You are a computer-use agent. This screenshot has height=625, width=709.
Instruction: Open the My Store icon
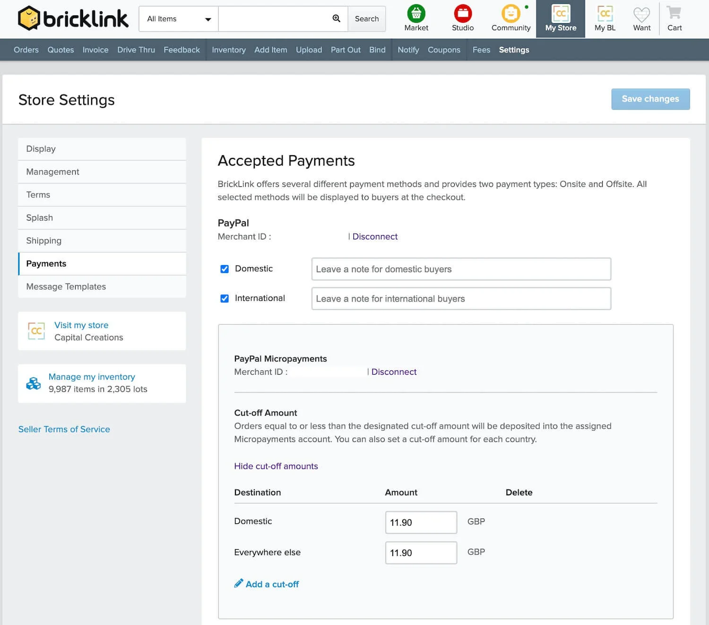click(x=561, y=18)
